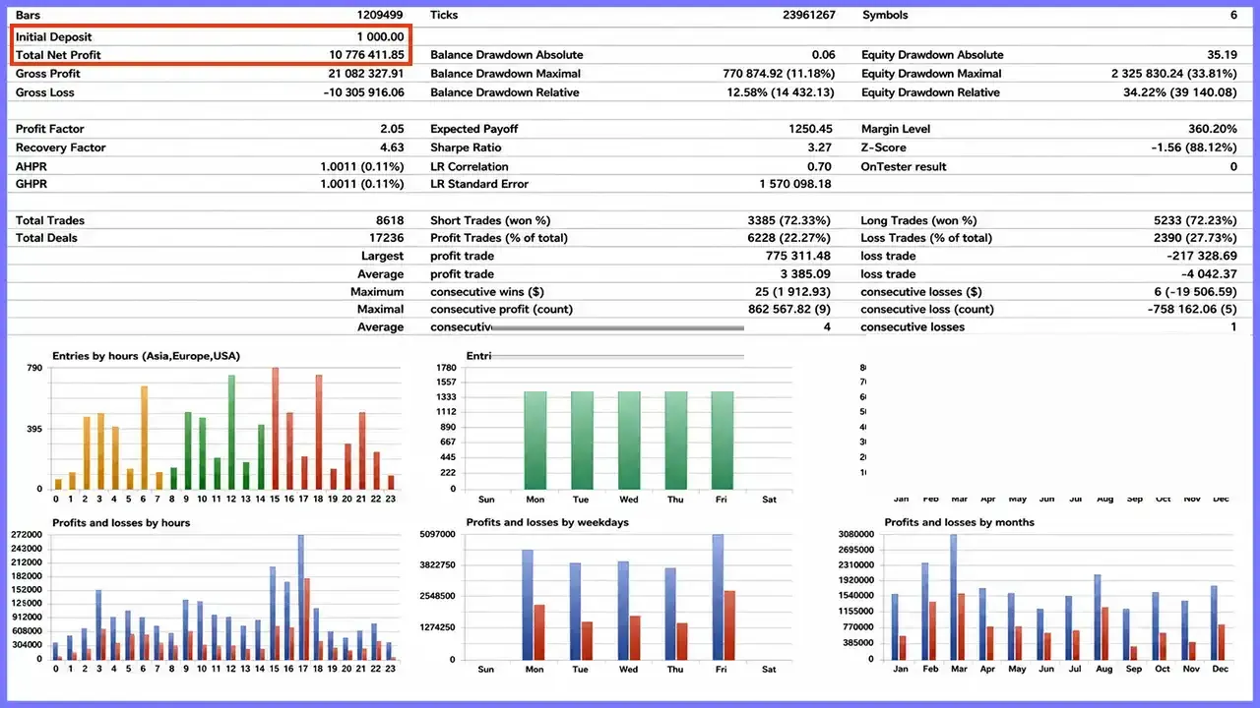Select August's blue profit bar in months chart
Viewport: 1260px width, 708px height.
pos(1098,618)
